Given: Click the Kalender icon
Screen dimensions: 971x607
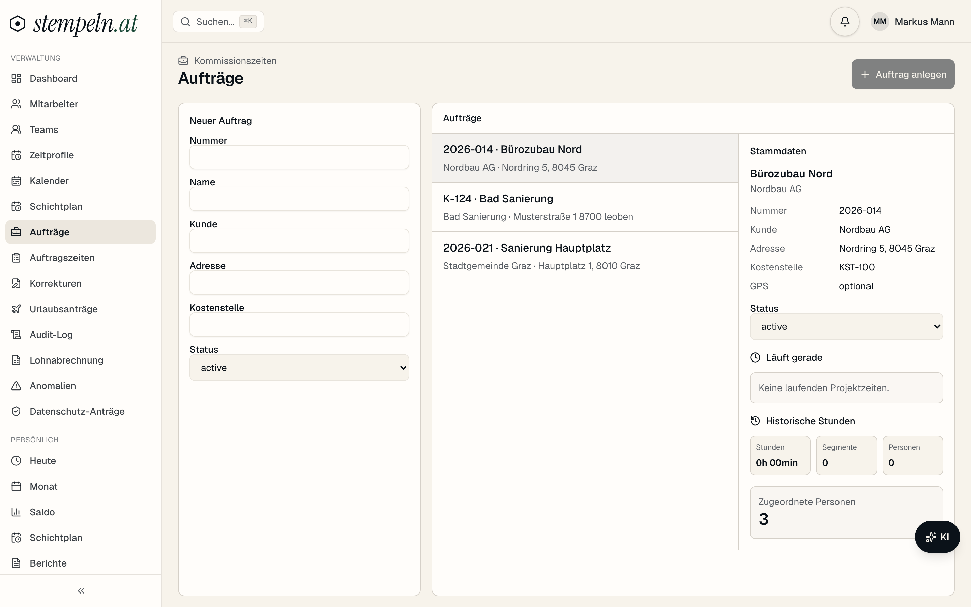Looking at the screenshot, I should [16, 181].
